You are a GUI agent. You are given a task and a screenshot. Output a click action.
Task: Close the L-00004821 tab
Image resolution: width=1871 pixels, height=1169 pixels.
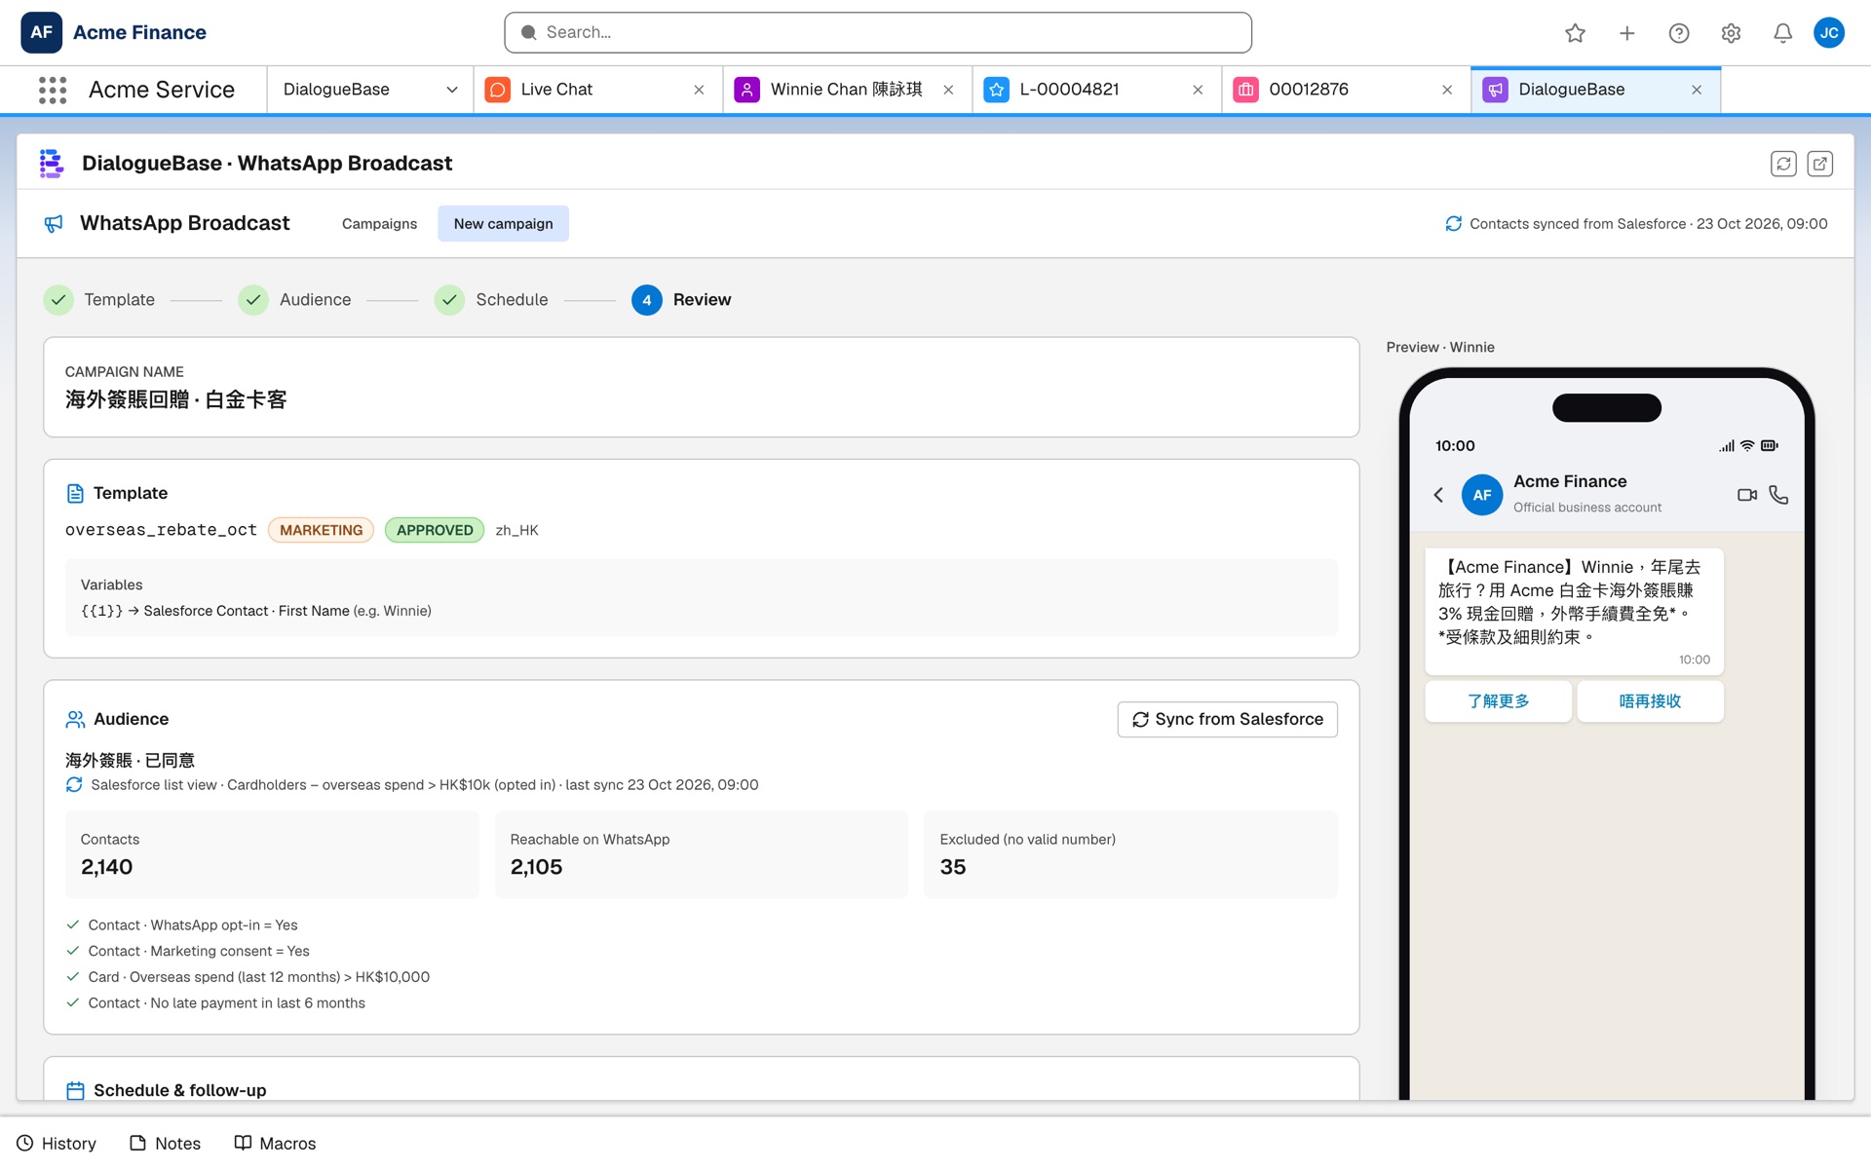[x=1198, y=90]
